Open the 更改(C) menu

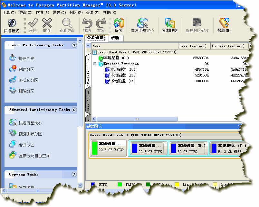pos(26,13)
